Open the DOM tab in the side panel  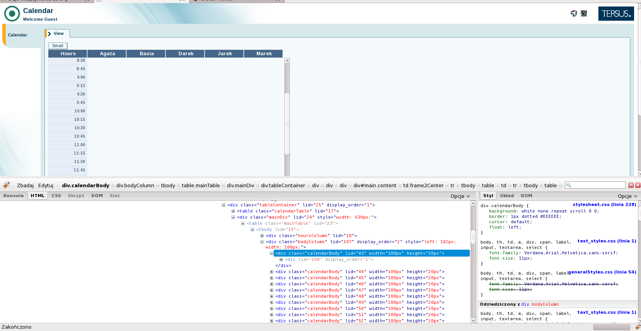[527, 196]
